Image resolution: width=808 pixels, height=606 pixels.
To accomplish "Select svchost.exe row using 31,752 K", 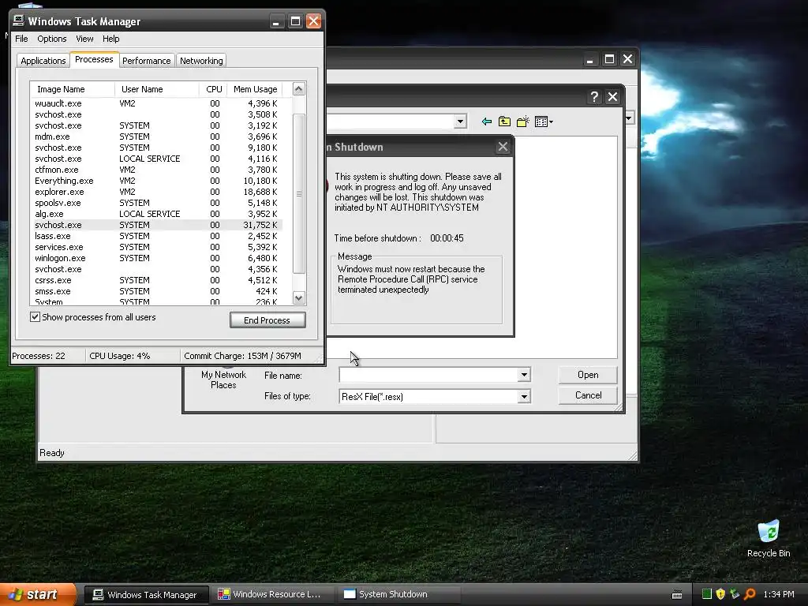I will click(156, 225).
